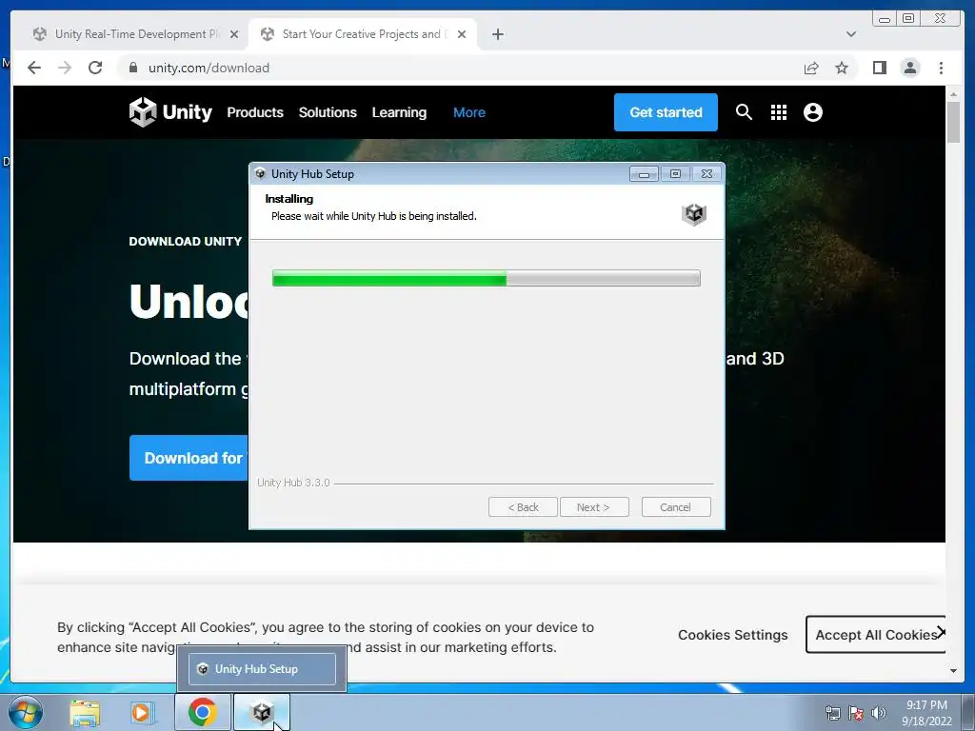
Task: Open the search icon in Unity header
Action: [x=744, y=112]
